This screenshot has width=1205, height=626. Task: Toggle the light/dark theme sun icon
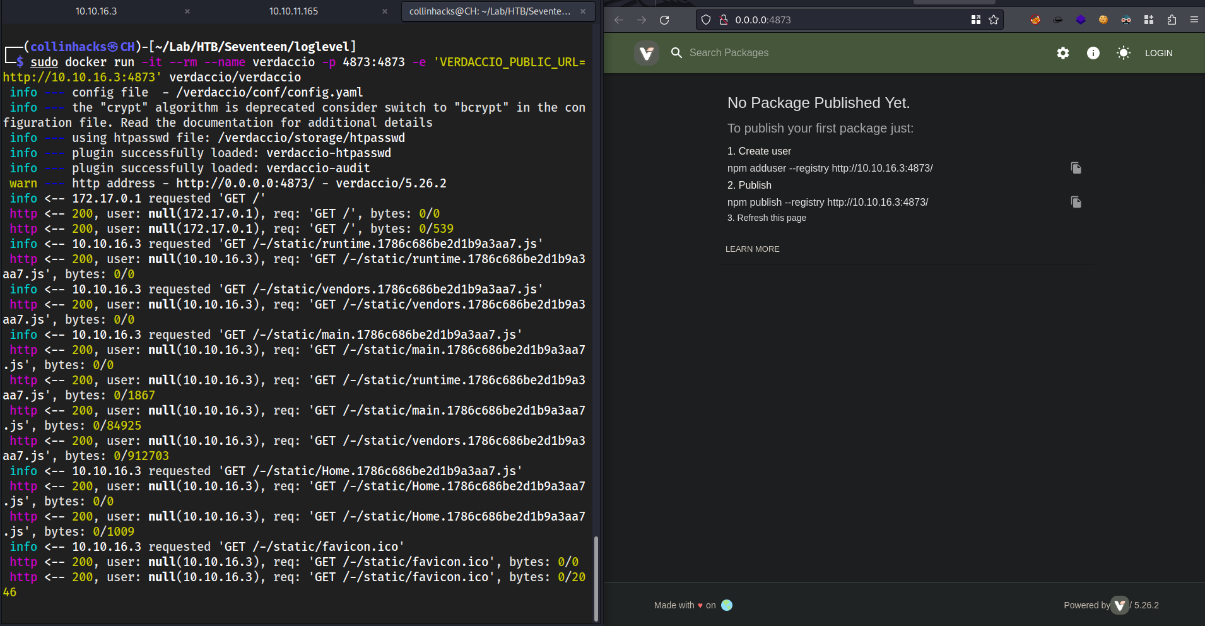point(1124,53)
